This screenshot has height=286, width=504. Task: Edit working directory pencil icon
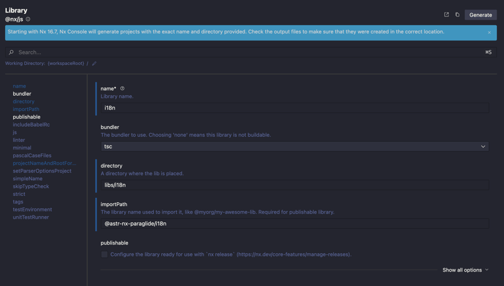point(94,63)
